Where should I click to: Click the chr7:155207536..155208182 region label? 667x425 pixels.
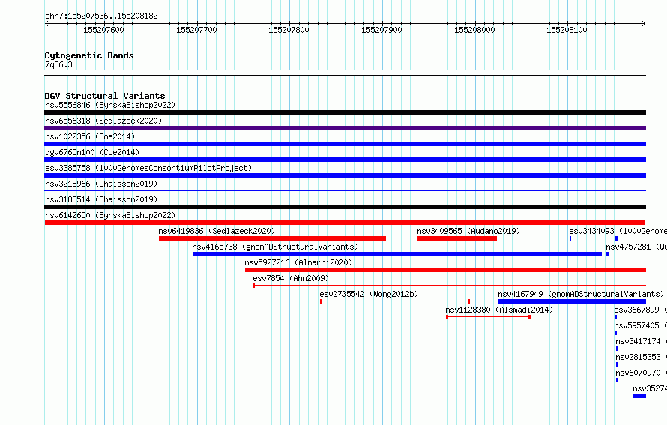pyautogui.click(x=101, y=16)
